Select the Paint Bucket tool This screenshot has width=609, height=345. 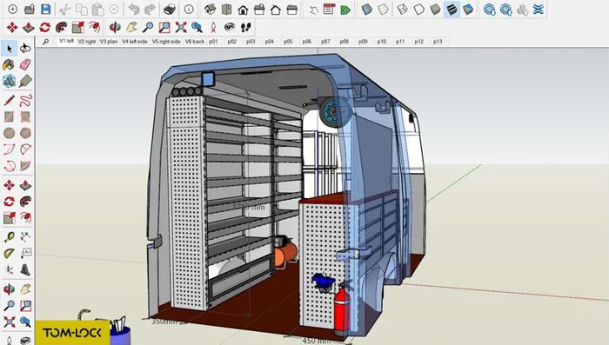[9, 64]
